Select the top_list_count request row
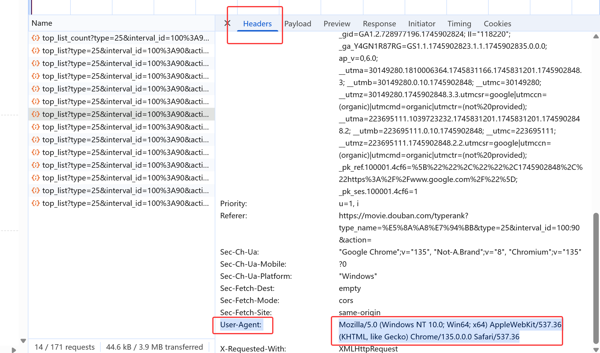Viewport: 600px width, 353px height. (x=126, y=38)
